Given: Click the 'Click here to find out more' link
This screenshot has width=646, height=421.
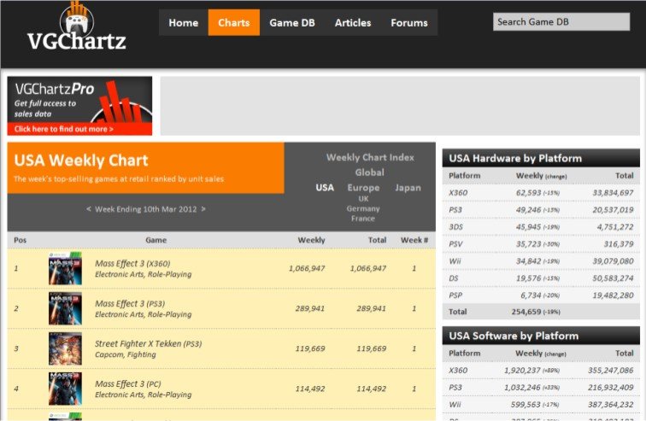Looking at the screenshot, I should coord(64,129).
